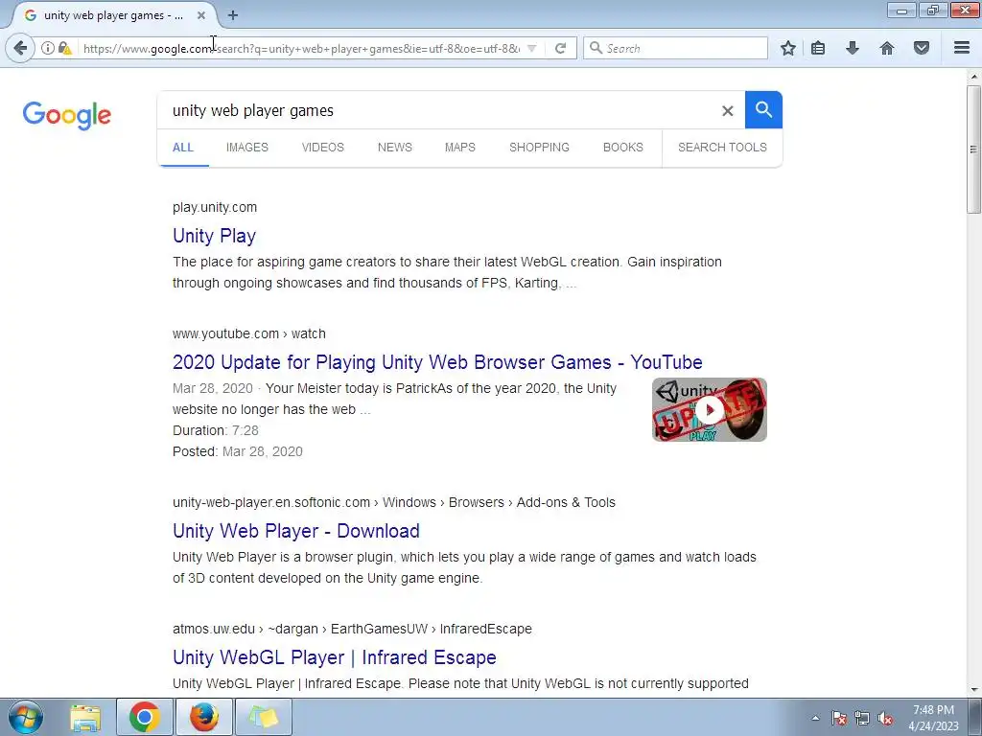Image resolution: width=982 pixels, height=736 pixels.
Task: Click the muted volume tray icon
Action: coord(885,718)
